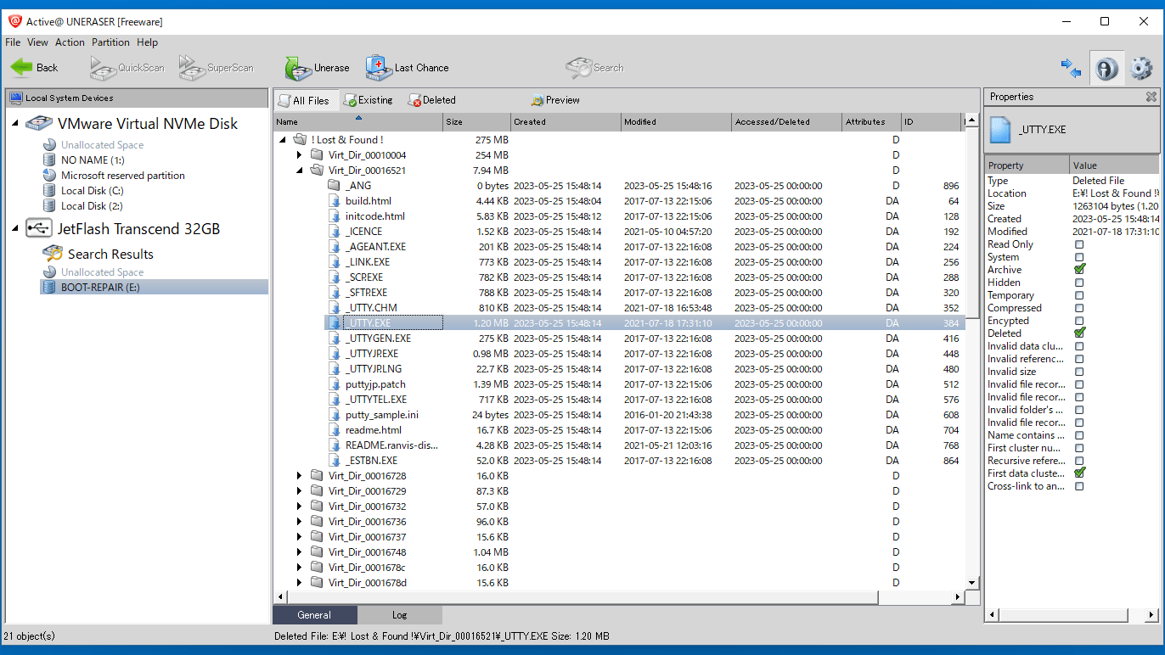Image resolution: width=1165 pixels, height=655 pixels.
Task: Click the build.html file icon
Action: [335, 201]
